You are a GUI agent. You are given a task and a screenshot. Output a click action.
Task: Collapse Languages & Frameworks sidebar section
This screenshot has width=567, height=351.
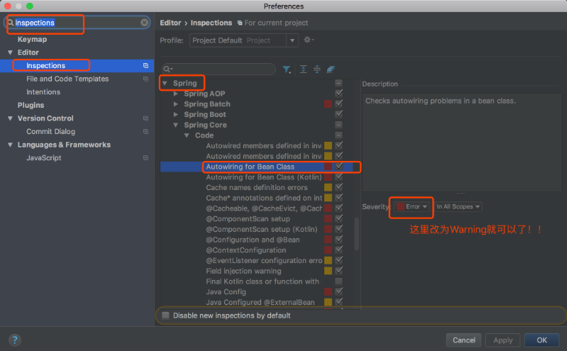coord(10,145)
